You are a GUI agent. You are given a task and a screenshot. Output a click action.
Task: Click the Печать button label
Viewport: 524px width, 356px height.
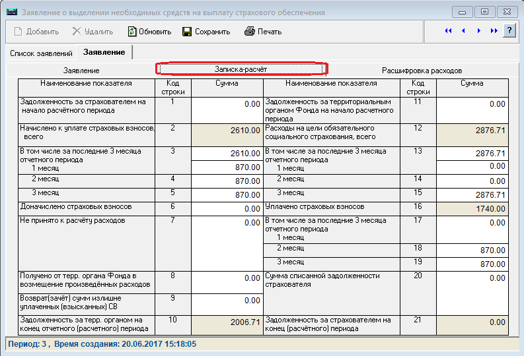pyautogui.click(x=270, y=32)
